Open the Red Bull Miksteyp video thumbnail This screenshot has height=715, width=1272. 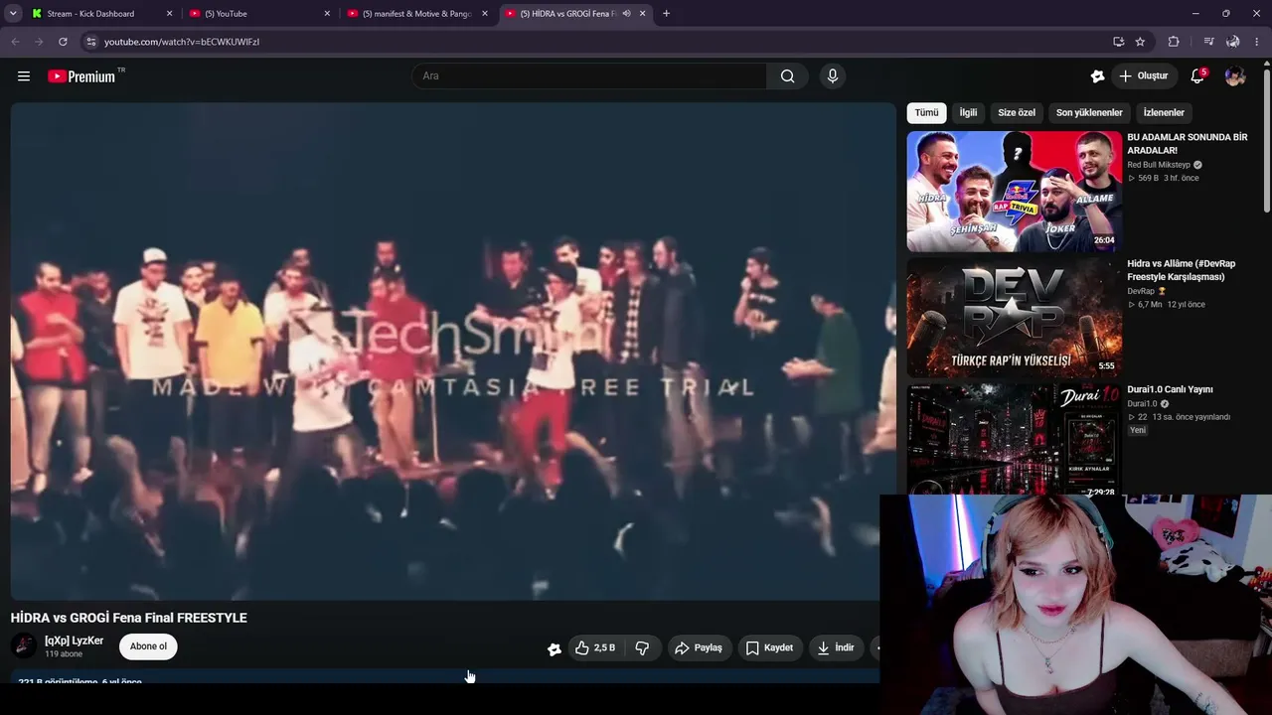[x=1014, y=192]
